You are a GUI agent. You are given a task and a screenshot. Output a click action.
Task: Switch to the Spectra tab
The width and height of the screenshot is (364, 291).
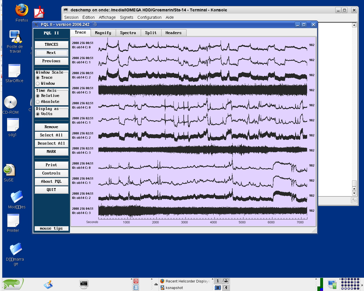(x=128, y=33)
